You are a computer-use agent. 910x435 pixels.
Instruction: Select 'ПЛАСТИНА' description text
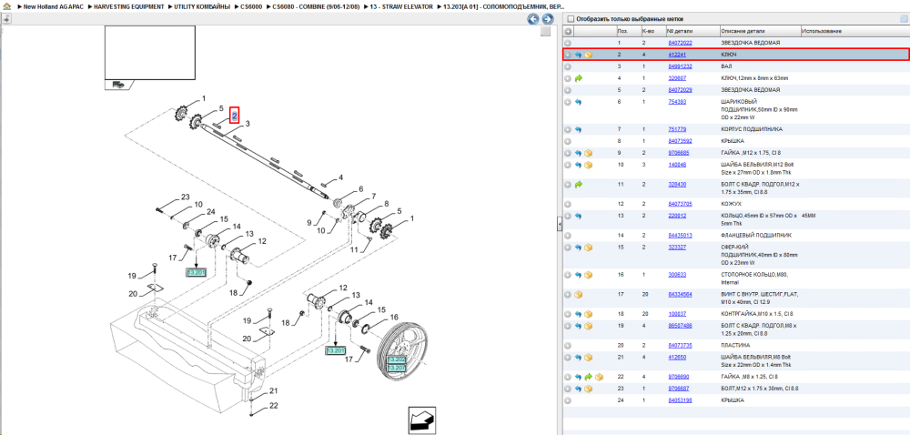[x=734, y=345]
